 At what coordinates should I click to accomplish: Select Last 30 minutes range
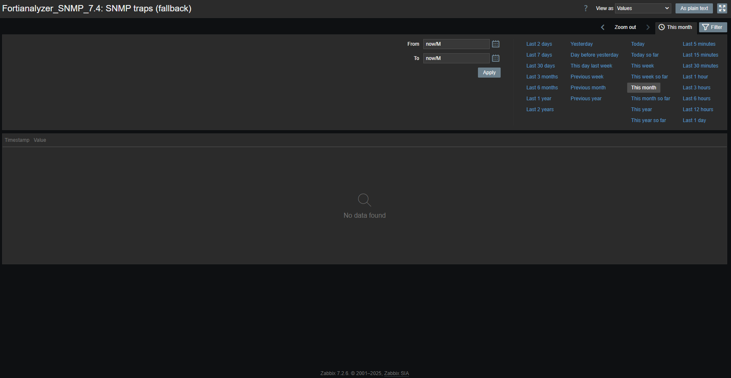[x=700, y=66]
